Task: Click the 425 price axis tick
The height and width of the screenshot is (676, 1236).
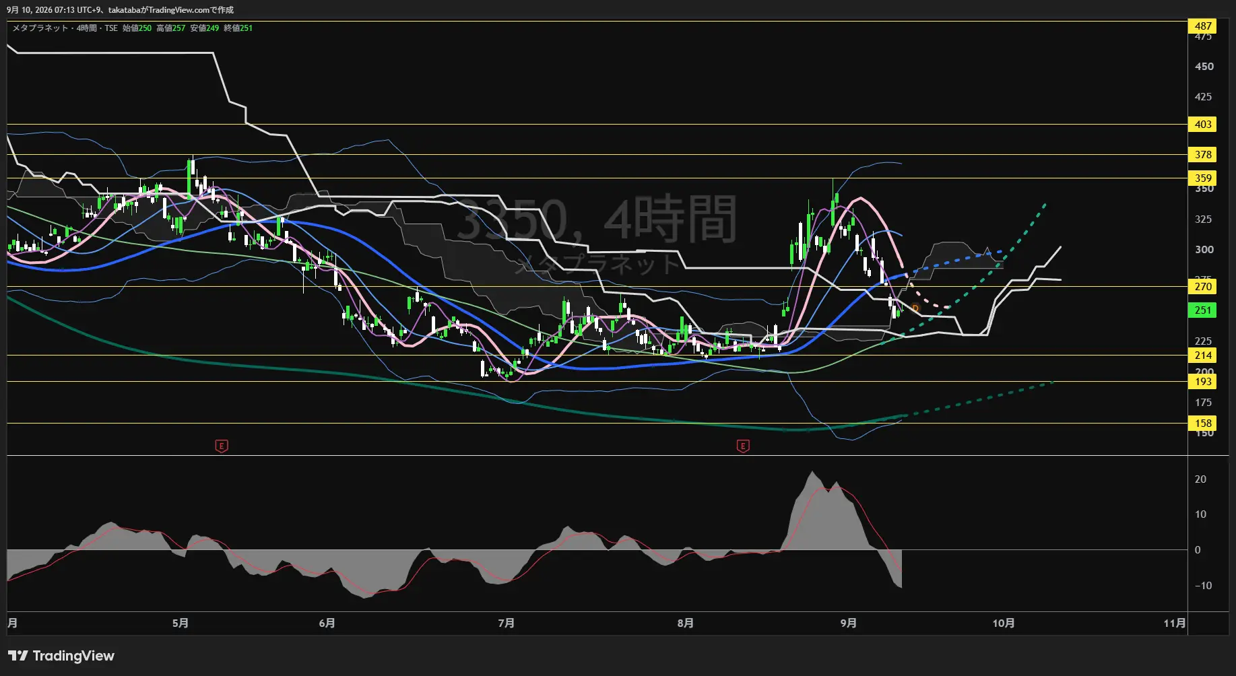Action: tap(1204, 97)
